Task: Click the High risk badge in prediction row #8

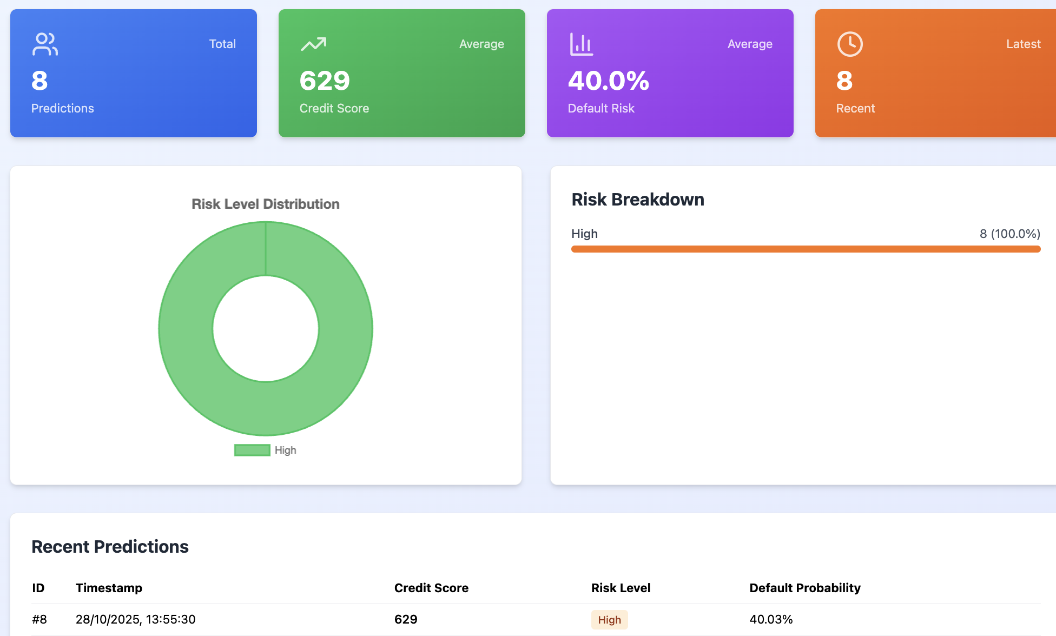Action: (x=610, y=619)
